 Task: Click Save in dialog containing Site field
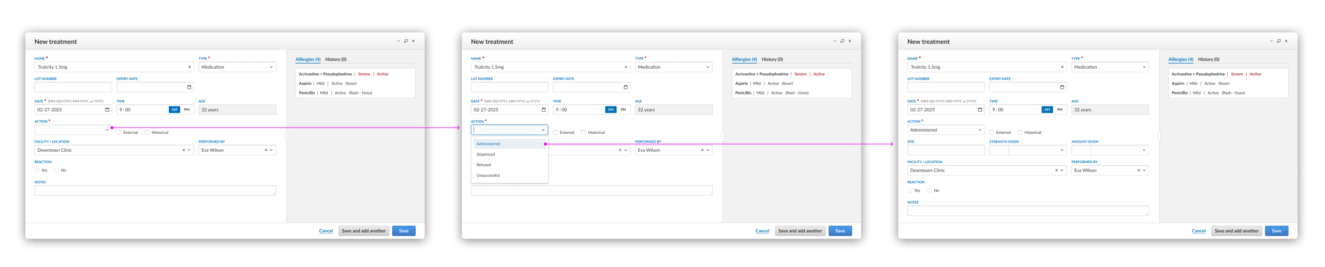(x=1277, y=231)
